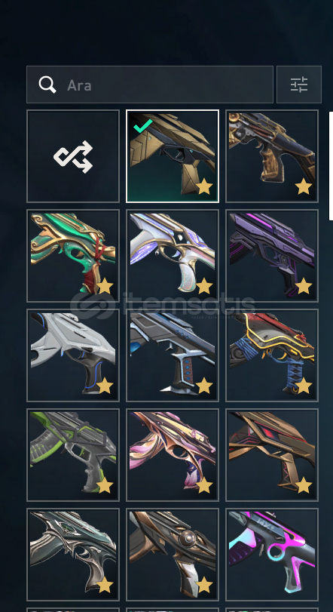
Task: Click the Ara search input field
Action: pyautogui.click(x=150, y=85)
